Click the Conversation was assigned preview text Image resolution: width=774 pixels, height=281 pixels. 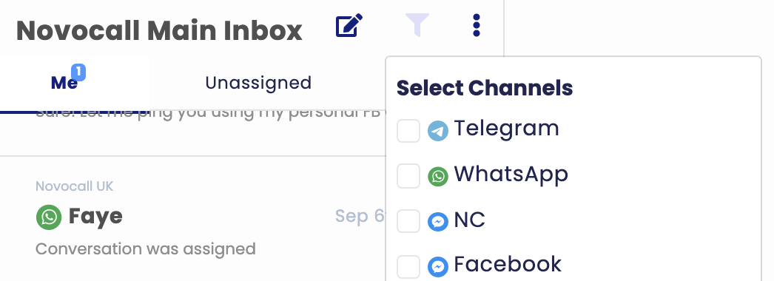click(146, 249)
